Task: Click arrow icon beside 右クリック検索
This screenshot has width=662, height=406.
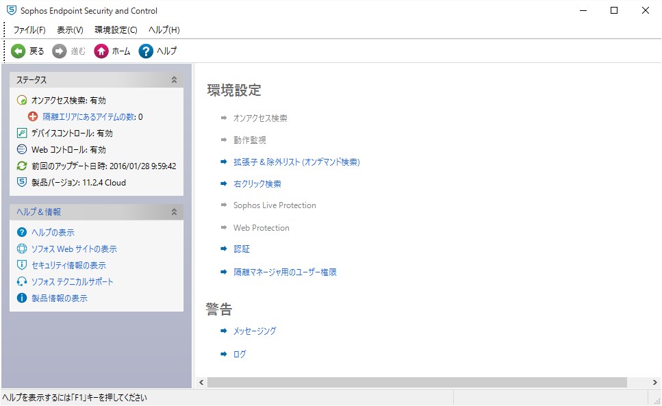Action: point(224,183)
